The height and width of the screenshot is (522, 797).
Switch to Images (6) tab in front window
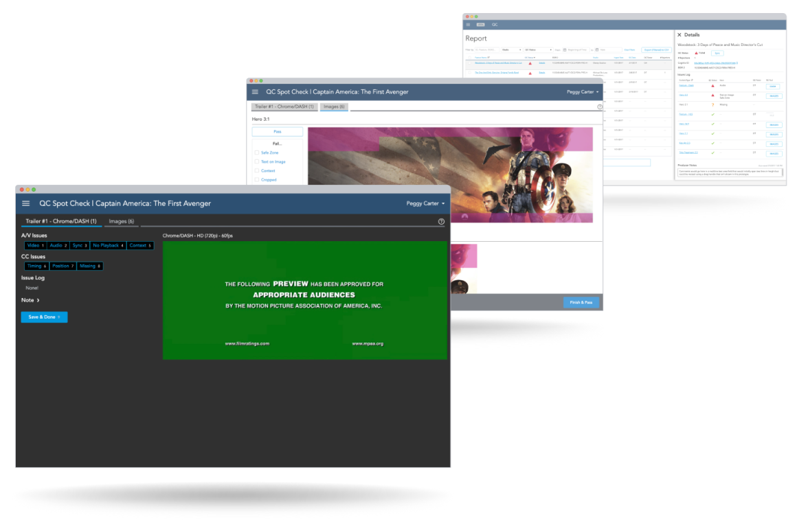pyautogui.click(x=122, y=221)
